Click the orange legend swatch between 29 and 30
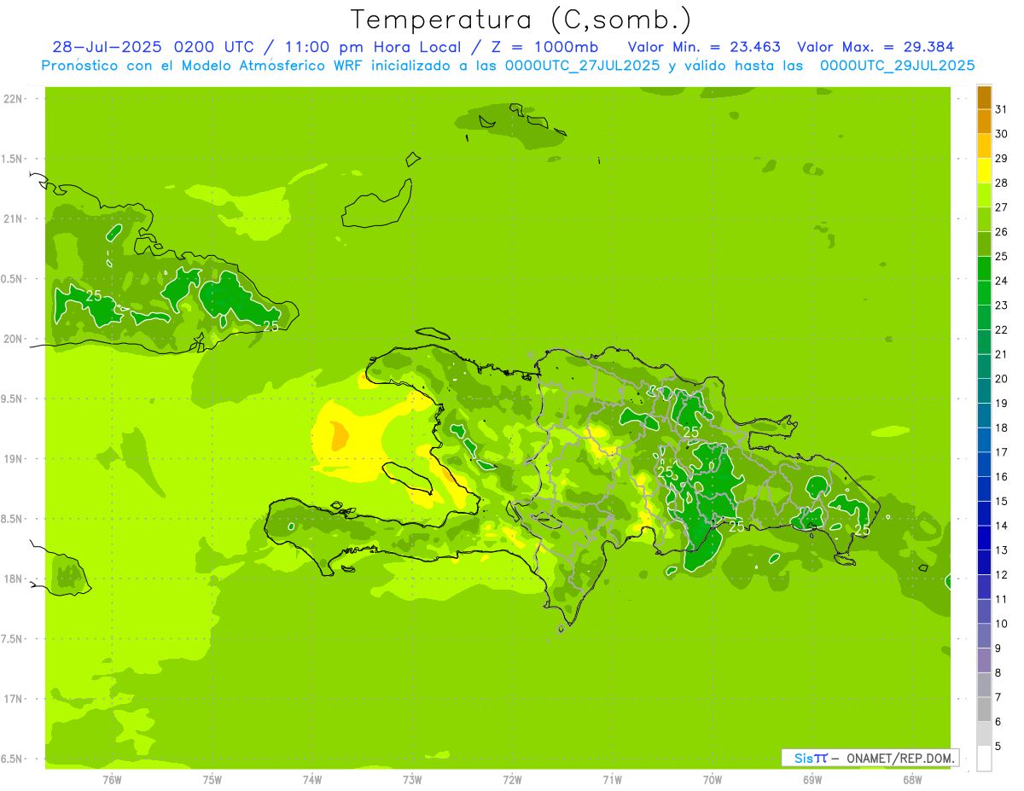 click(x=984, y=146)
